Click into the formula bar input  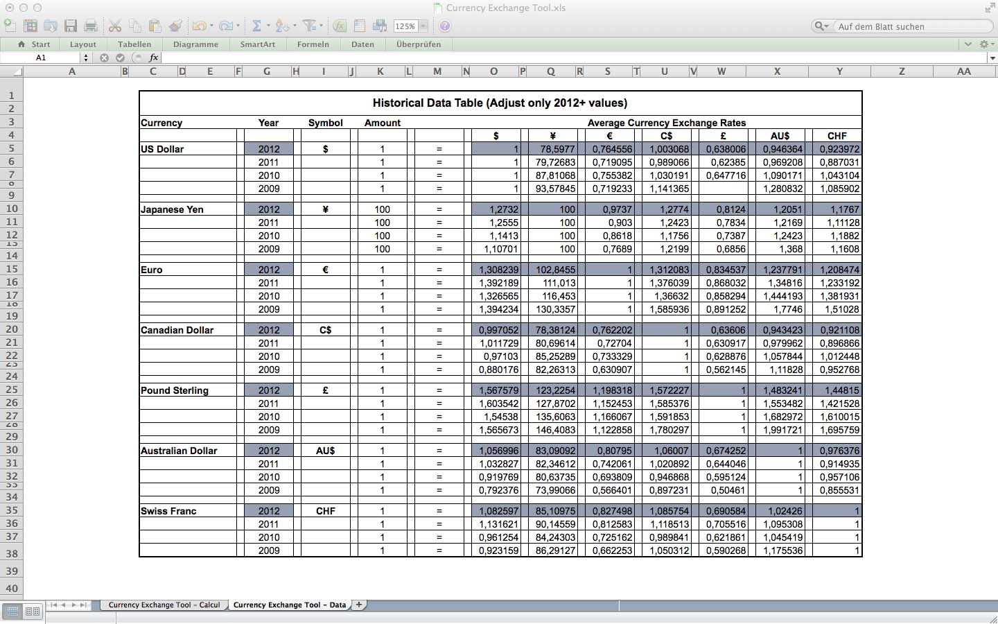click(574, 58)
